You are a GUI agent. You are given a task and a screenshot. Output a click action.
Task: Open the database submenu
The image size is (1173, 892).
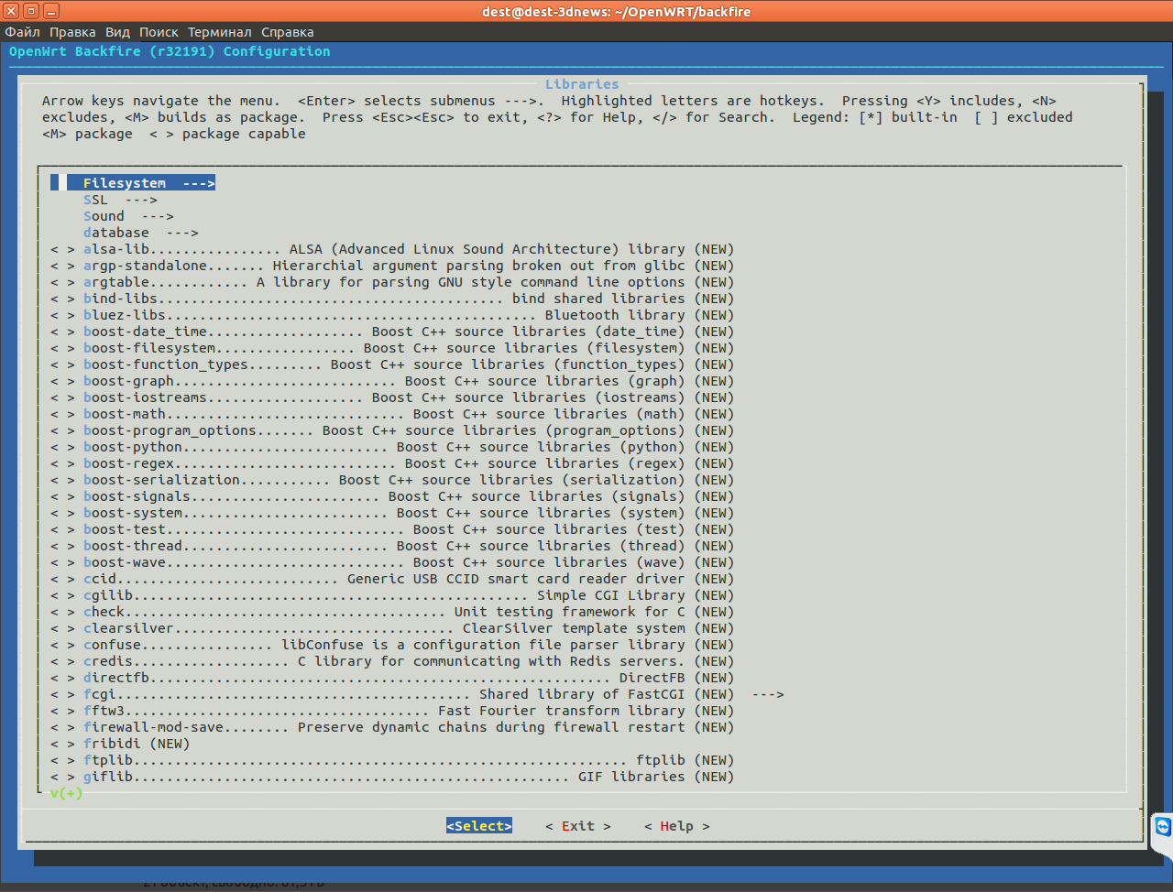pyautogui.click(x=141, y=233)
